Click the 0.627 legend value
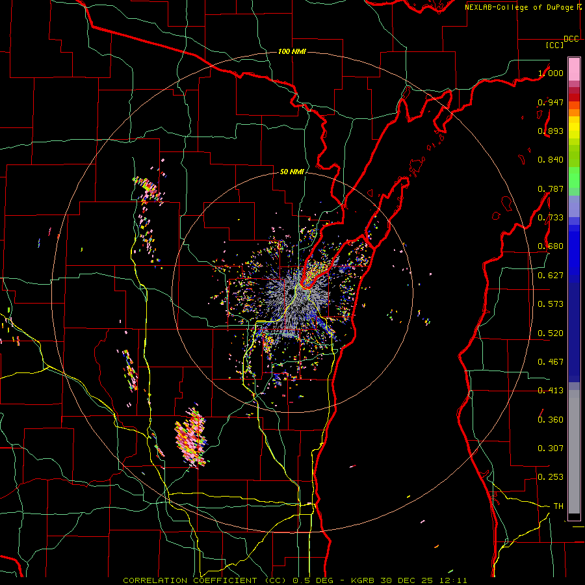Screen dimensions: 585x585 [x=551, y=276]
